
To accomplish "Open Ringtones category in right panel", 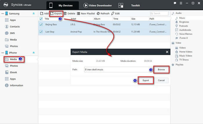I will pos(184,22).
